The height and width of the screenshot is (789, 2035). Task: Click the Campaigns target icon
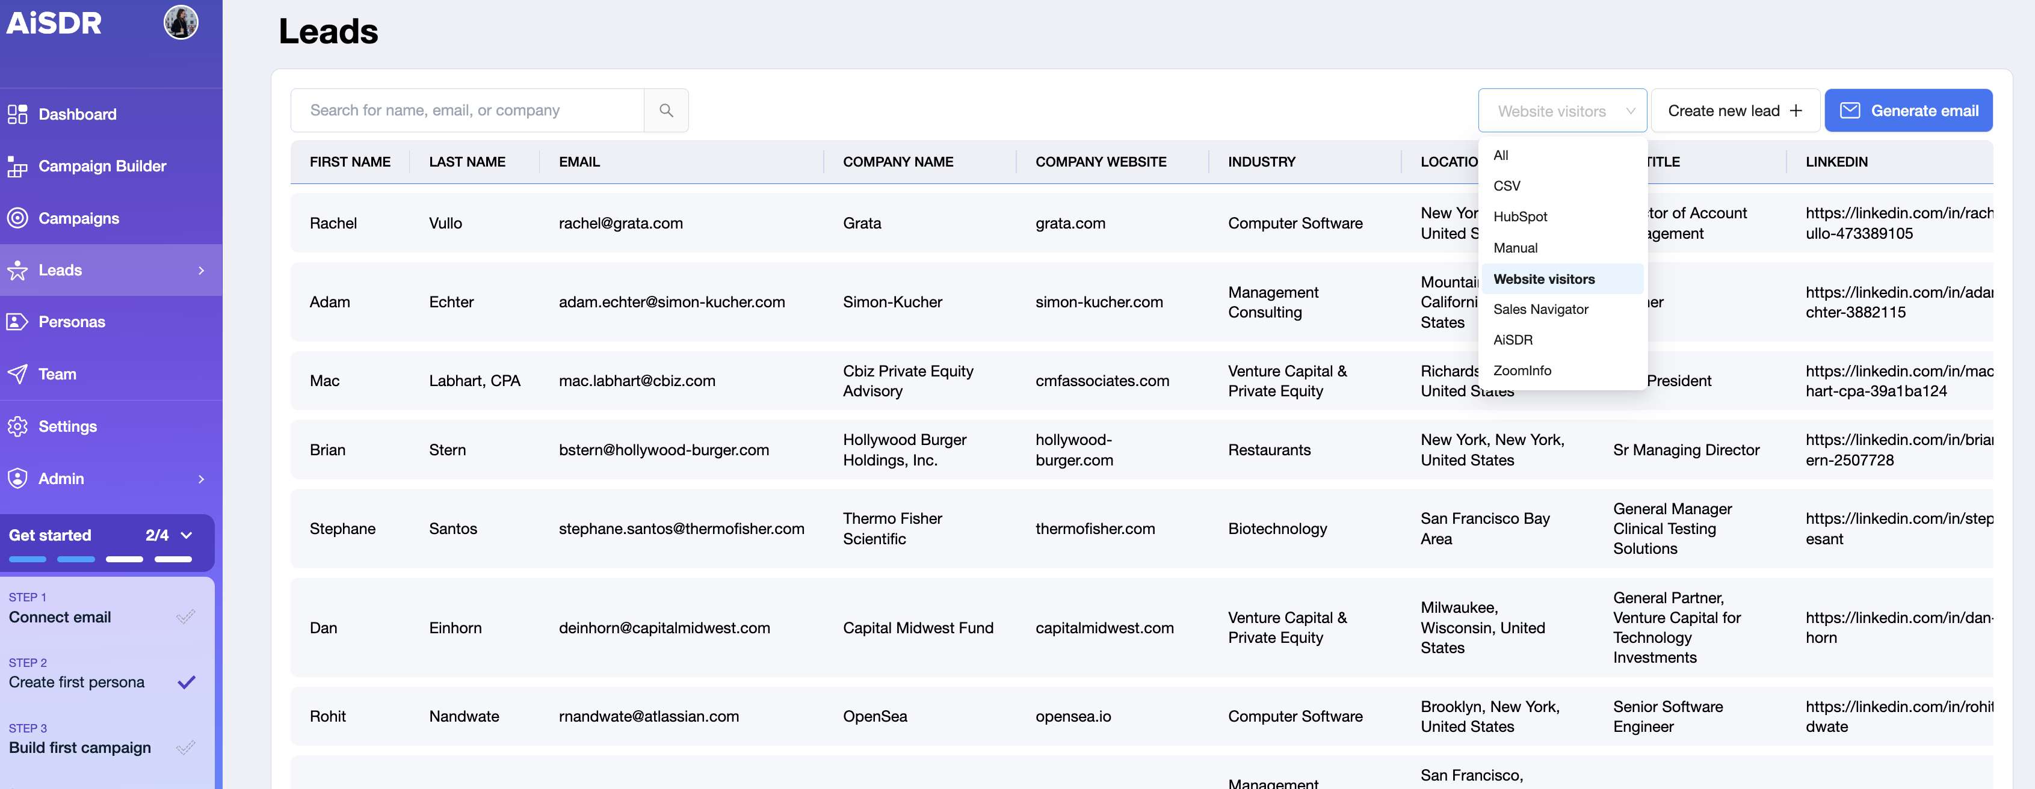pyautogui.click(x=17, y=218)
